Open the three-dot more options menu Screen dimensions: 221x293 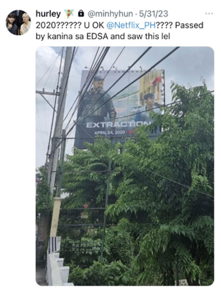click(x=209, y=14)
